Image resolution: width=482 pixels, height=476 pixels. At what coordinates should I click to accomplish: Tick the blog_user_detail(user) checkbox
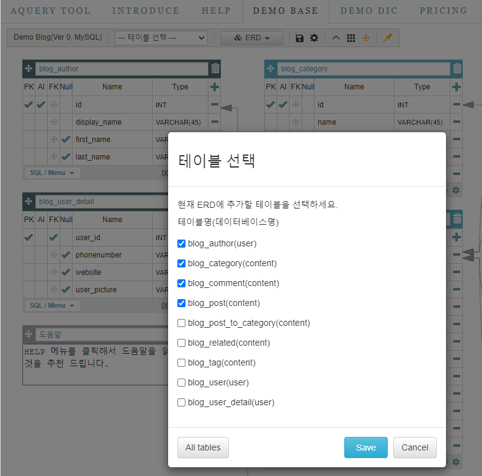[182, 402]
